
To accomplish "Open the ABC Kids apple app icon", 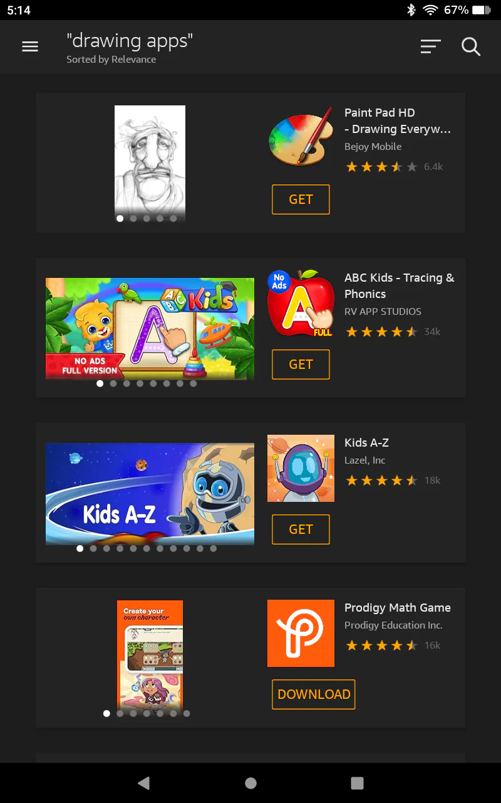I will click(x=301, y=303).
